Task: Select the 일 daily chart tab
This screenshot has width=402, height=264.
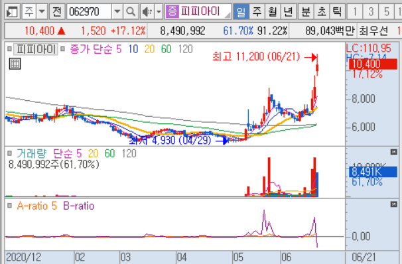Action: (x=241, y=11)
